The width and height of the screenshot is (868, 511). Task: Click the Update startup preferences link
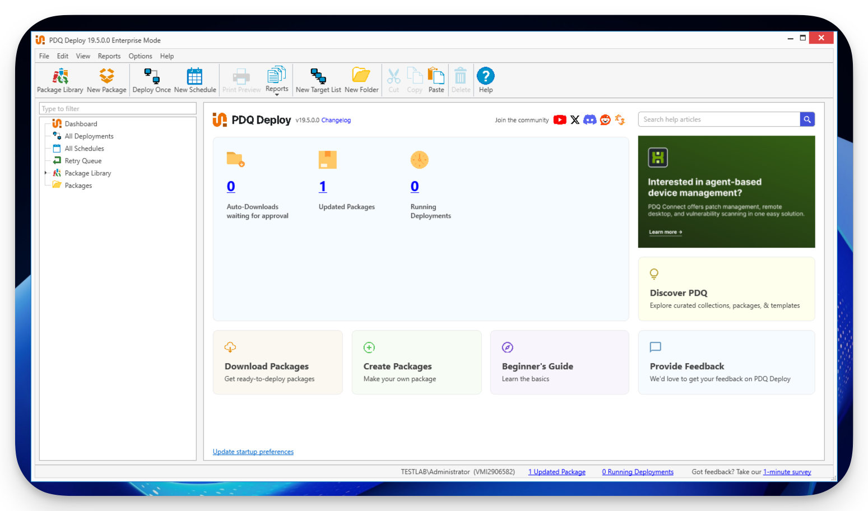(253, 452)
